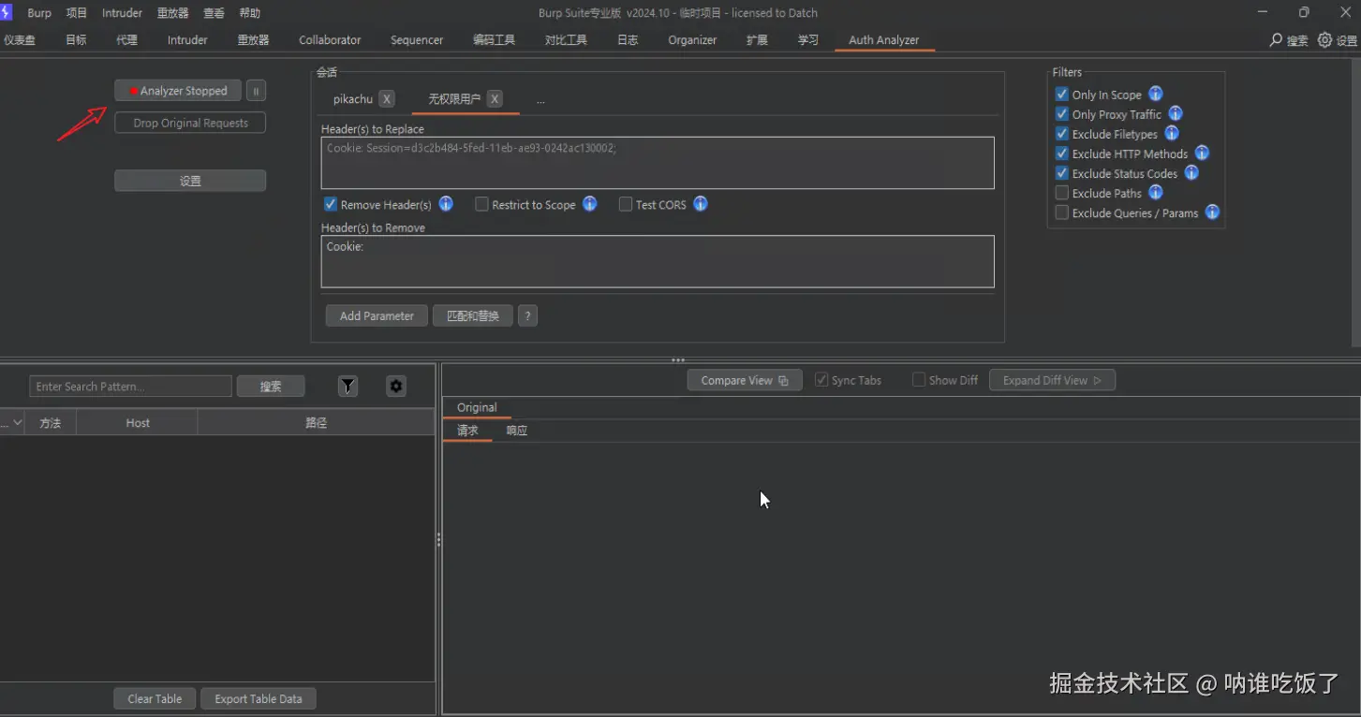Click the filter funnel icon
Image resolution: width=1361 pixels, height=717 pixels.
[348, 387]
